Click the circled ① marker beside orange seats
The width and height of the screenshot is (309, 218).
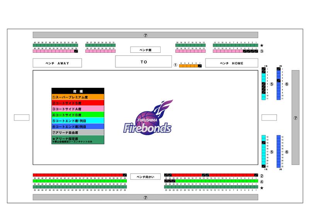coord(175,65)
